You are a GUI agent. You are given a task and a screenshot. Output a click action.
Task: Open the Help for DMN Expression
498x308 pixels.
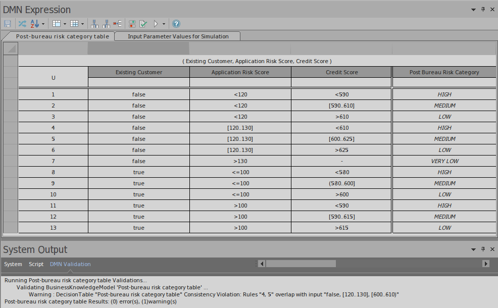pyautogui.click(x=175, y=23)
